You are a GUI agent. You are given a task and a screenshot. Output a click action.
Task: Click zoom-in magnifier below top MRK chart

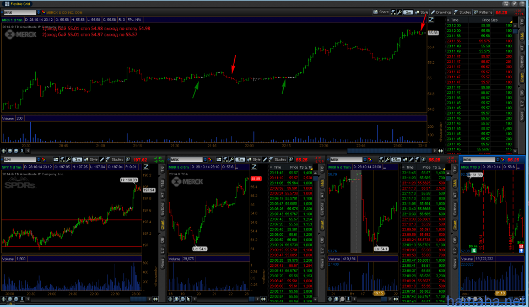(10, 151)
